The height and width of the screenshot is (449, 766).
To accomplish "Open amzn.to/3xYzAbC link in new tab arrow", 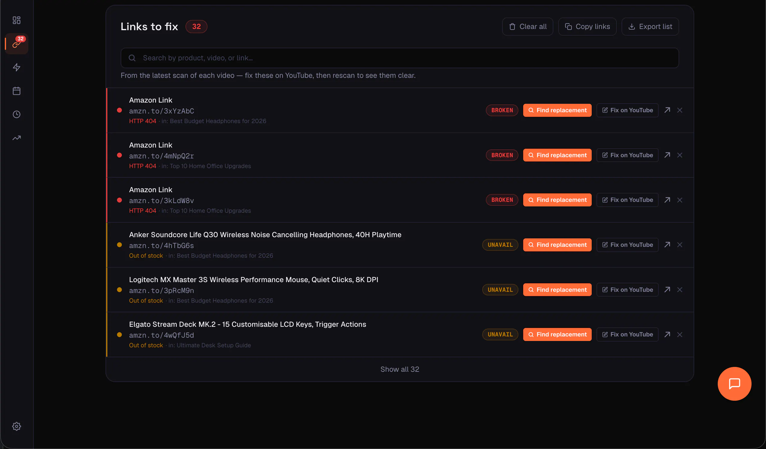I will coord(667,110).
